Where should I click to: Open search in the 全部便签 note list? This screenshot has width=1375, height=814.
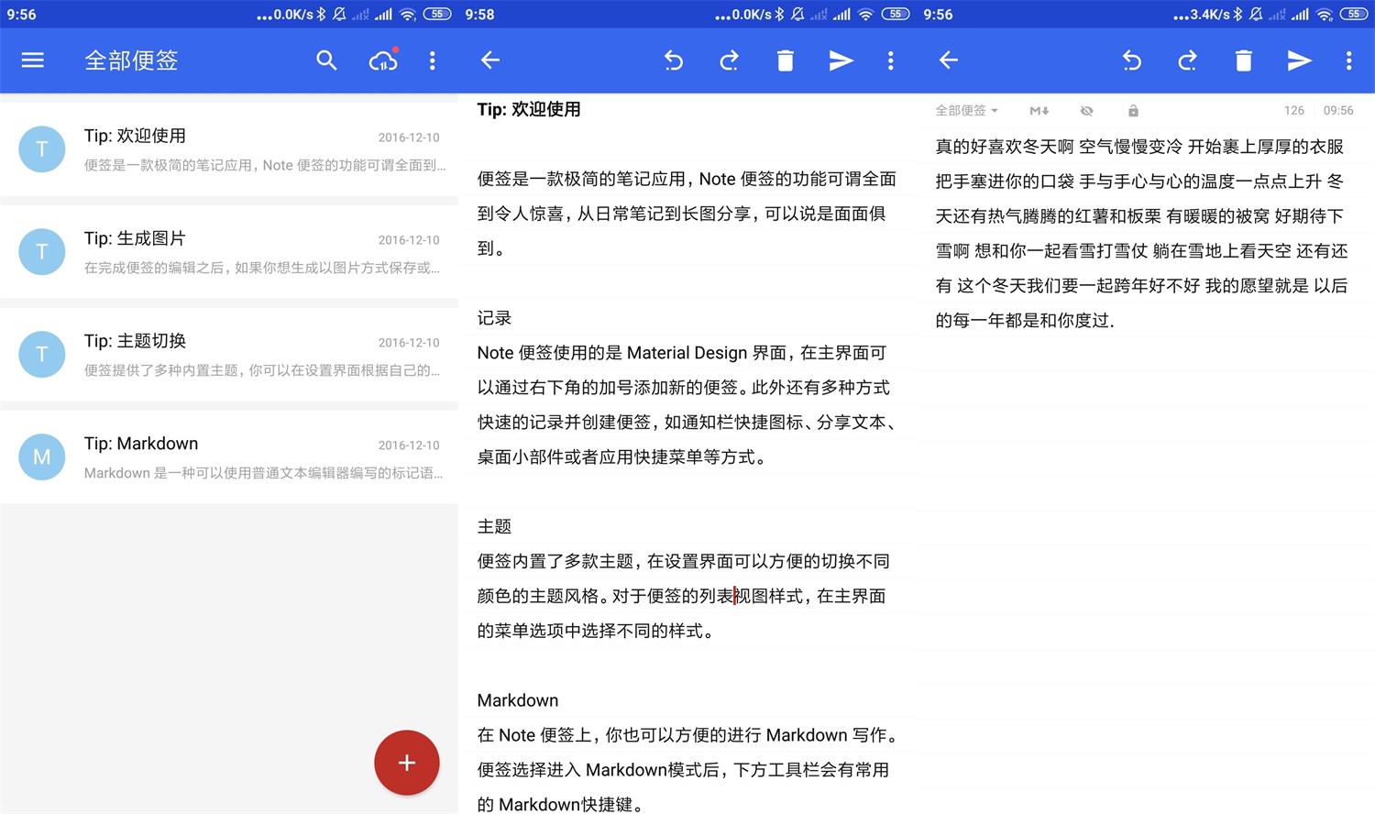[x=326, y=60]
